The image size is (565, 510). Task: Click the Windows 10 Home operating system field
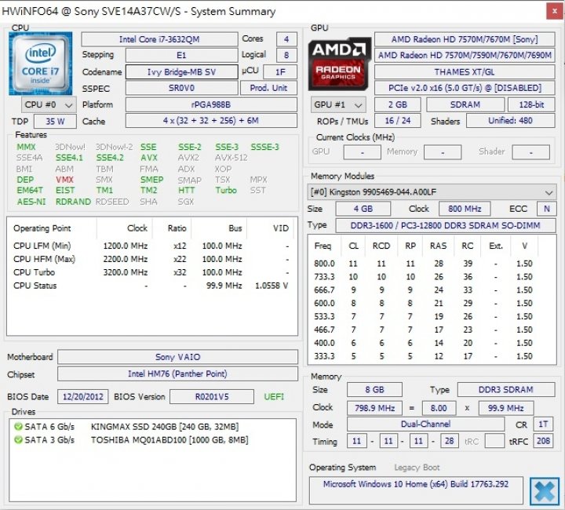(415, 483)
